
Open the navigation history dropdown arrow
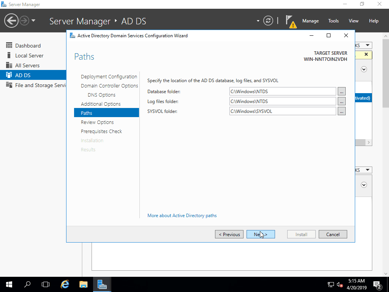click(x=33, y=21)
